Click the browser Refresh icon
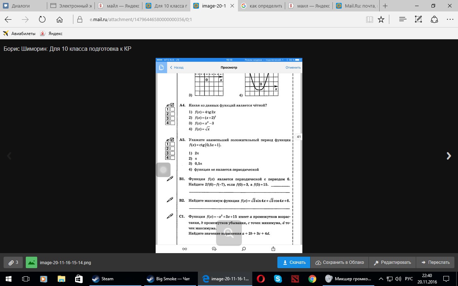 pyautogui.click(x=42, y=20)
